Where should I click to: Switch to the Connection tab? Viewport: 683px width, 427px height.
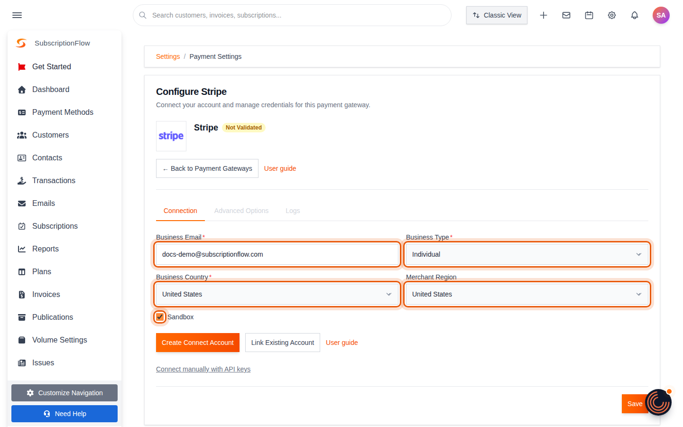pos(180,211)
